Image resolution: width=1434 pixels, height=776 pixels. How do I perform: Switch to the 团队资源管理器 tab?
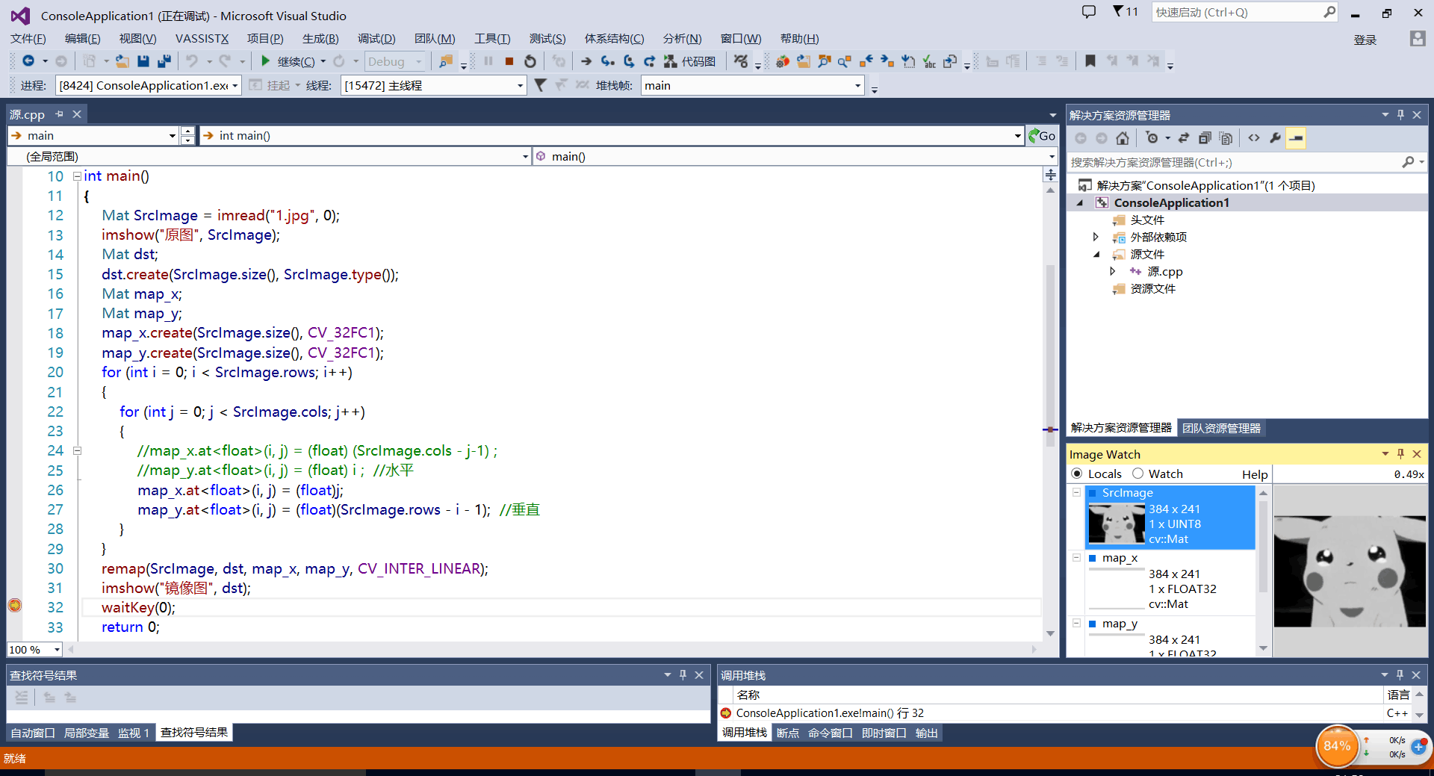tap(1221, 428)
